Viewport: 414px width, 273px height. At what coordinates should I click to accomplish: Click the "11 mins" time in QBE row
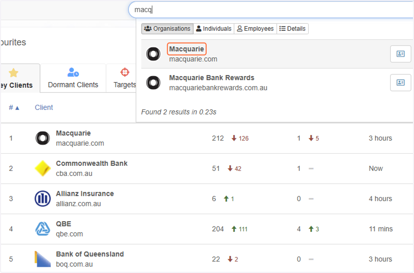(381, 229)
